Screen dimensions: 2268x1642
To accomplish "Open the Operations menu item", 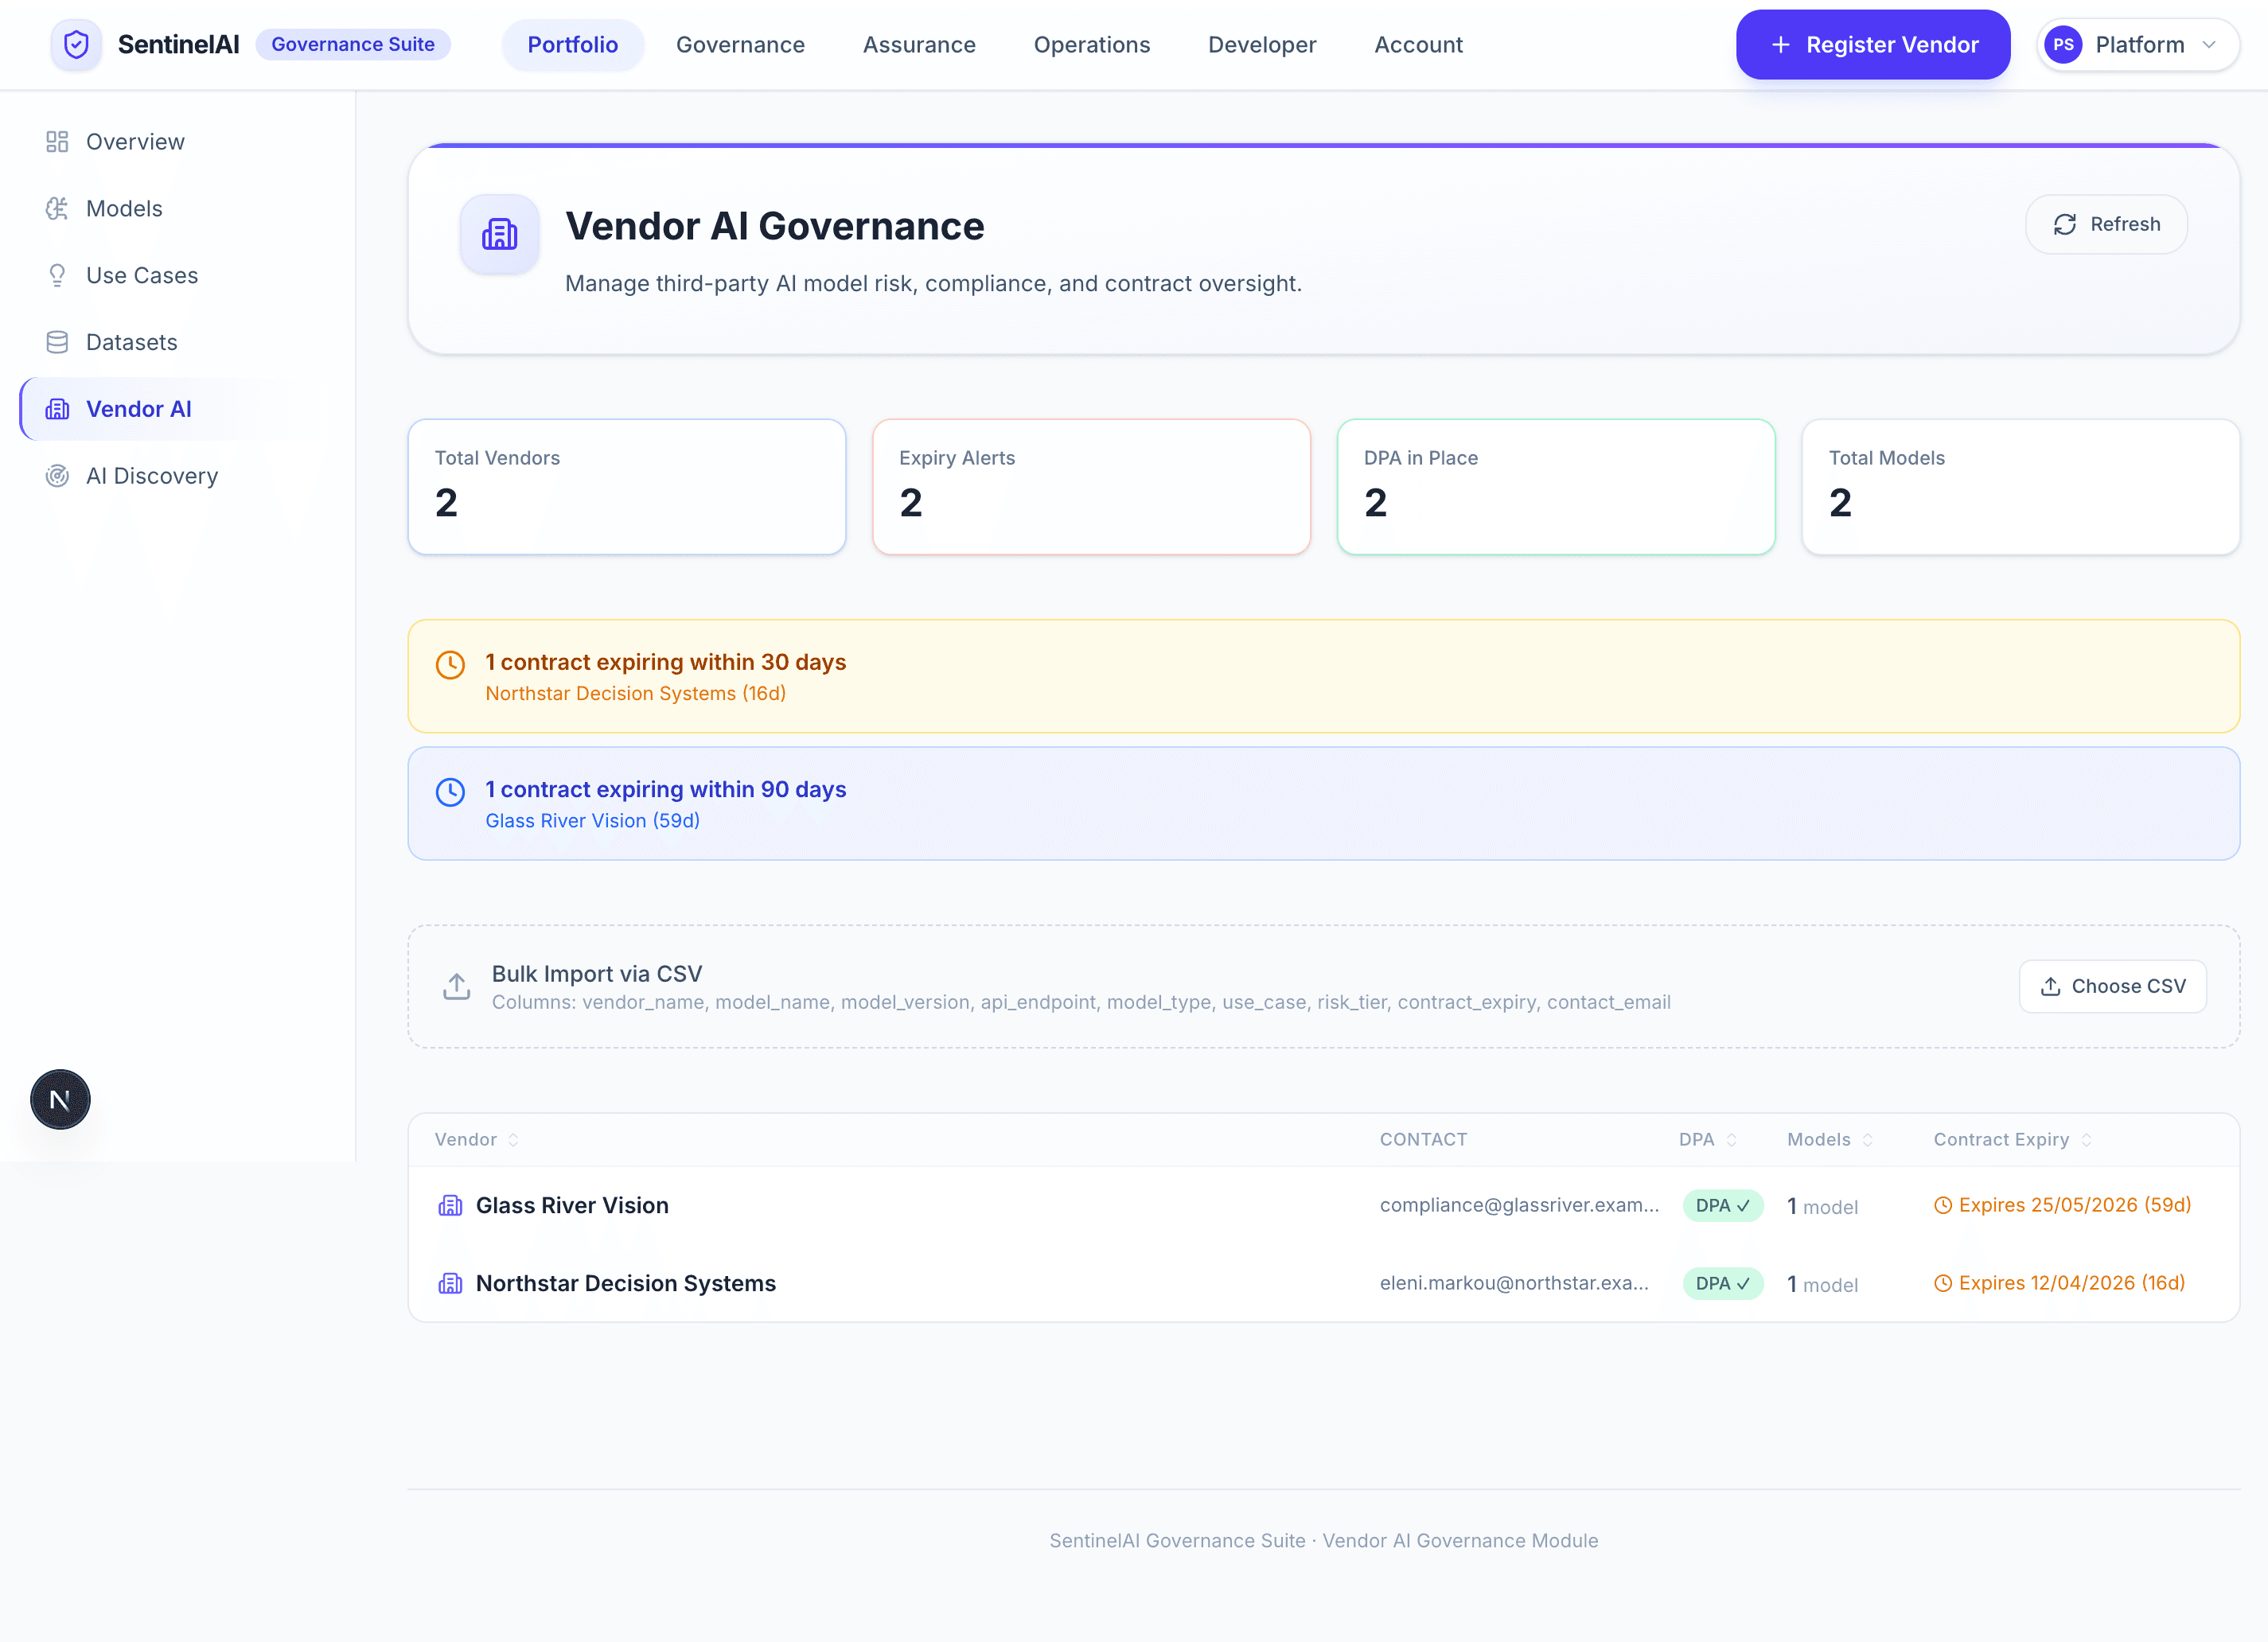I will point(1092,44).
